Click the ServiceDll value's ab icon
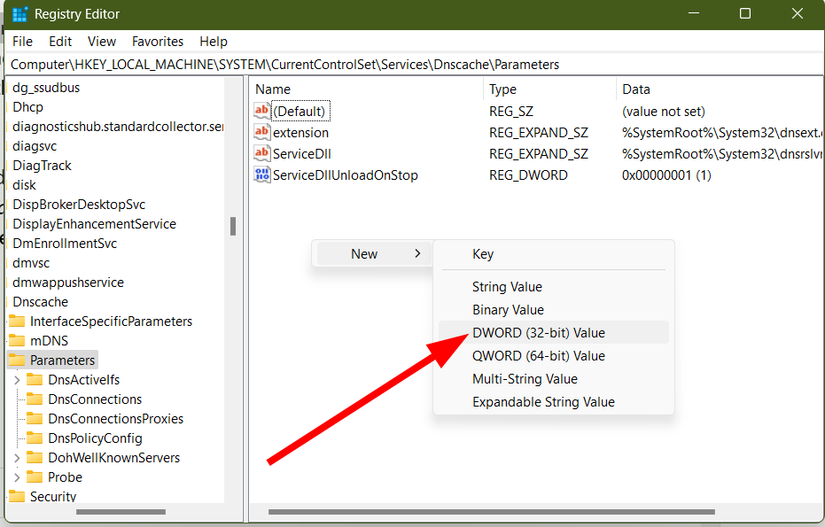The width and height of the screenshot is (825, 527). (261, 153)
